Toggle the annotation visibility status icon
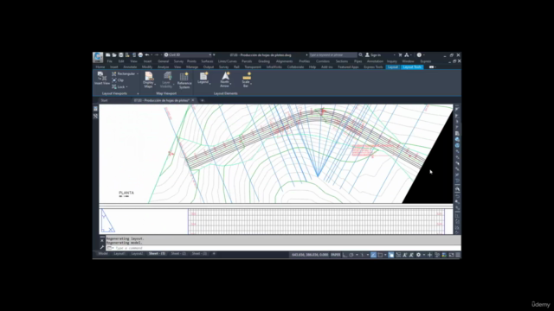This screenshot has width=554, height=311. (x=405, y=255)
